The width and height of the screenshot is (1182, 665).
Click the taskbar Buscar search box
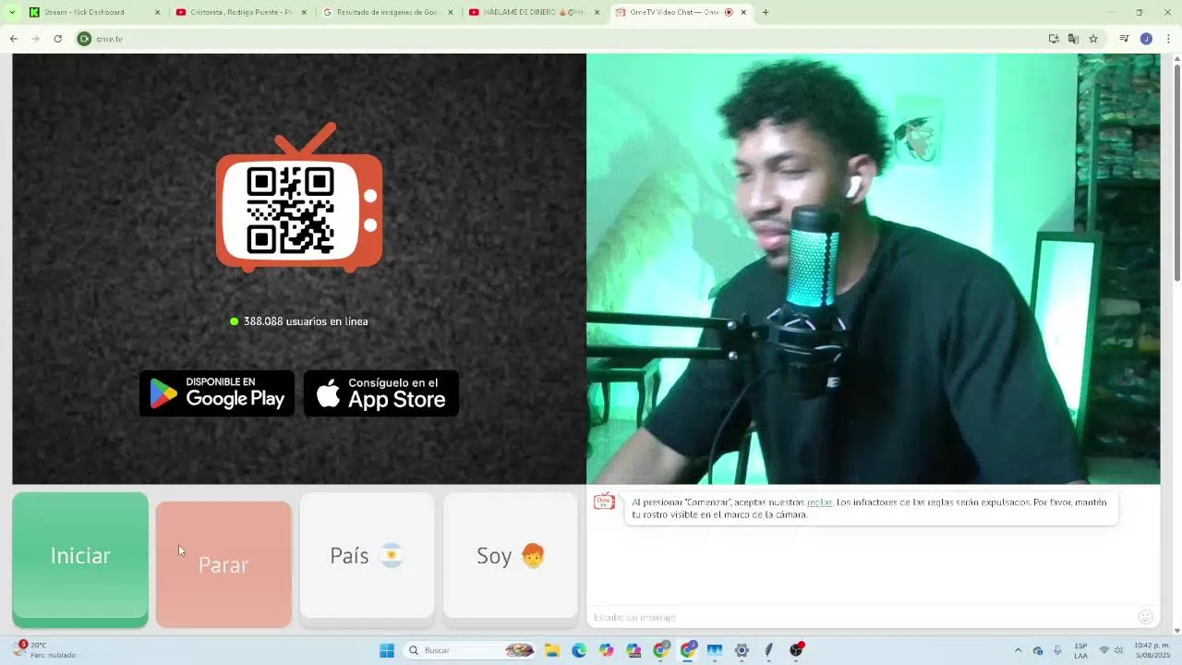471,650
